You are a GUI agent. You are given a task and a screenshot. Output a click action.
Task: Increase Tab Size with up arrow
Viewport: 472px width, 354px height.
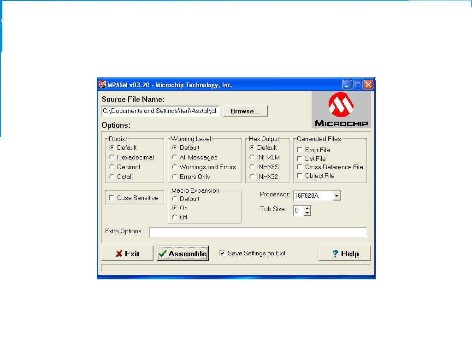[x=307, y=208]
